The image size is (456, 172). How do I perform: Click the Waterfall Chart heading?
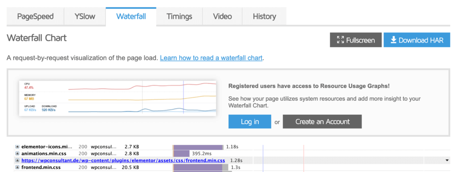click(x=37, y=38)
